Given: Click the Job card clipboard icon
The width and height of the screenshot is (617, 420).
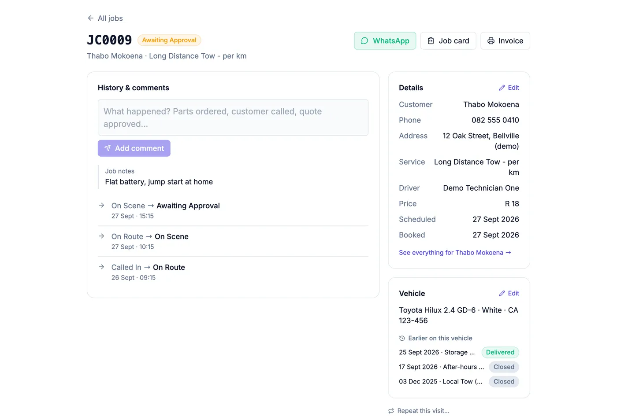Looking at the screenshot, I should click(431, 41).
